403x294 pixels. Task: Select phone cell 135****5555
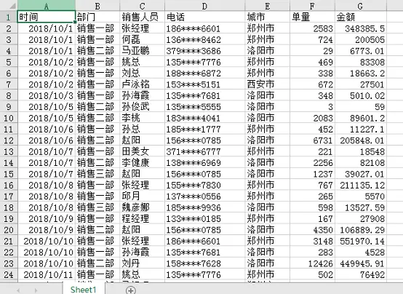pos(205,106)
